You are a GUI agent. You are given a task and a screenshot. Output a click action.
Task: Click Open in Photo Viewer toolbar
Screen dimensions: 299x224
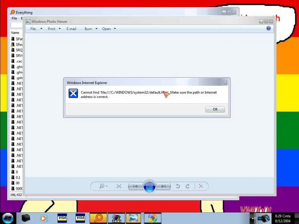click(x=106, y=29)
